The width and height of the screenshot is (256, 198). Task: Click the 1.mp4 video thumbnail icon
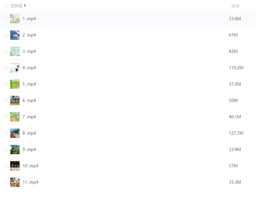coord(15,19)
